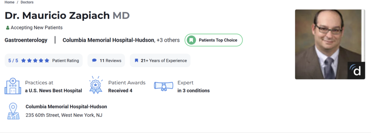
Task: Expand the +3 others hospital list
Action: pos(168,40)
